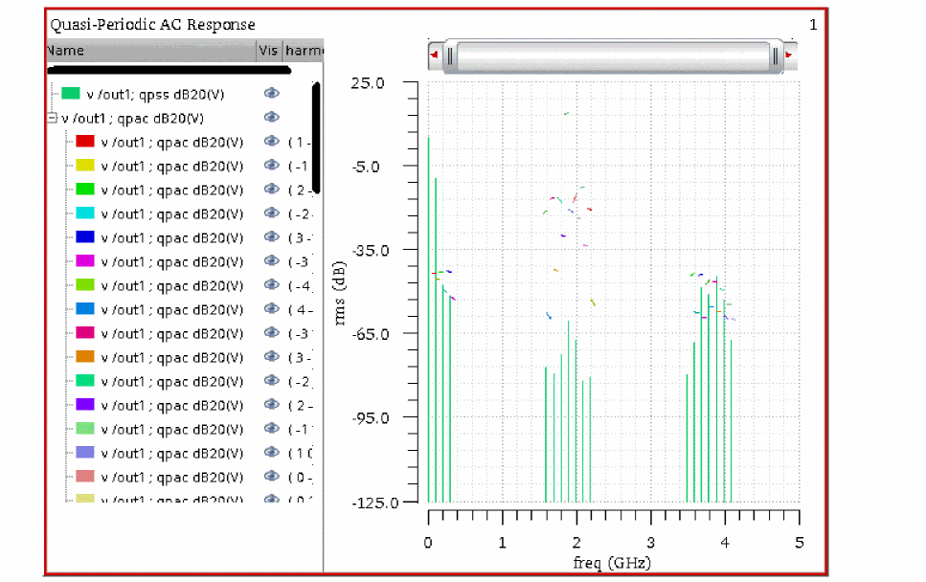
Task: Click the horizontal range slider bar above plot
Action: coord(611,56)
